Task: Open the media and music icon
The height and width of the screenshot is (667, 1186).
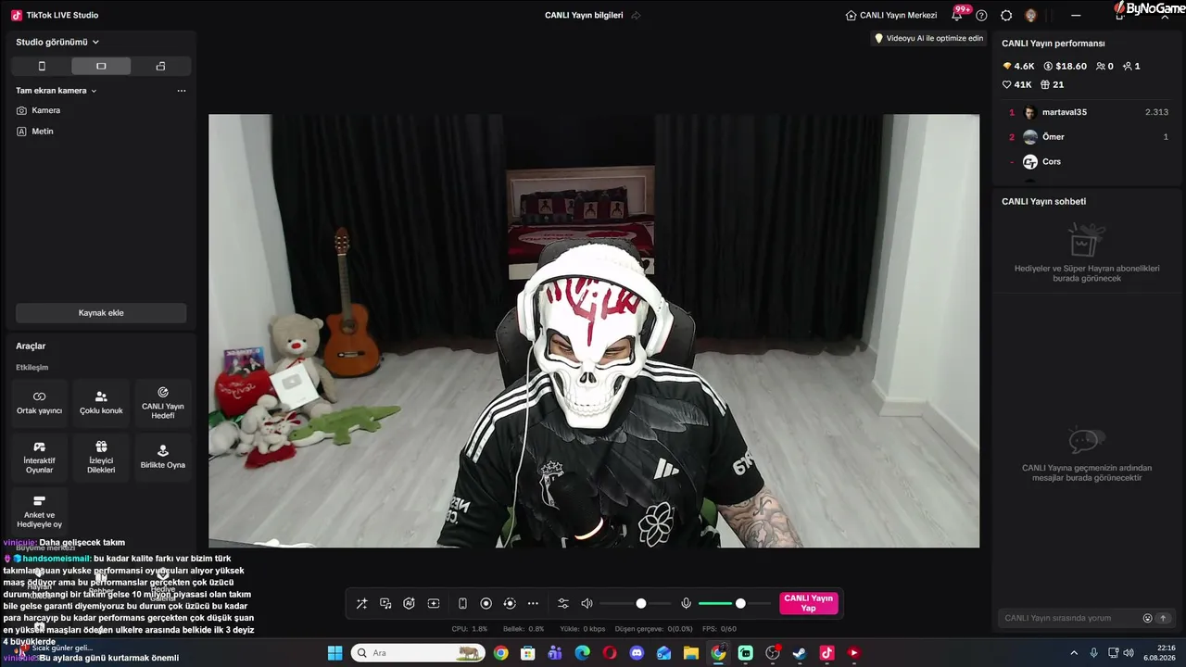Action: pos(385,604)
